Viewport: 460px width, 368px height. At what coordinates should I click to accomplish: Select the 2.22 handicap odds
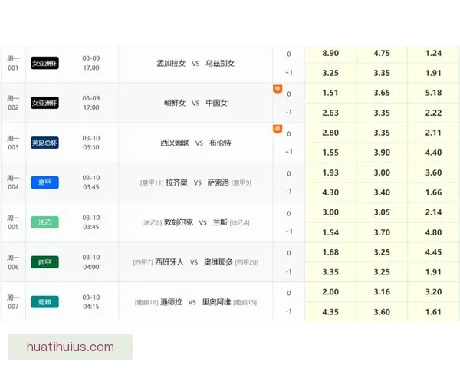(434, 113)
